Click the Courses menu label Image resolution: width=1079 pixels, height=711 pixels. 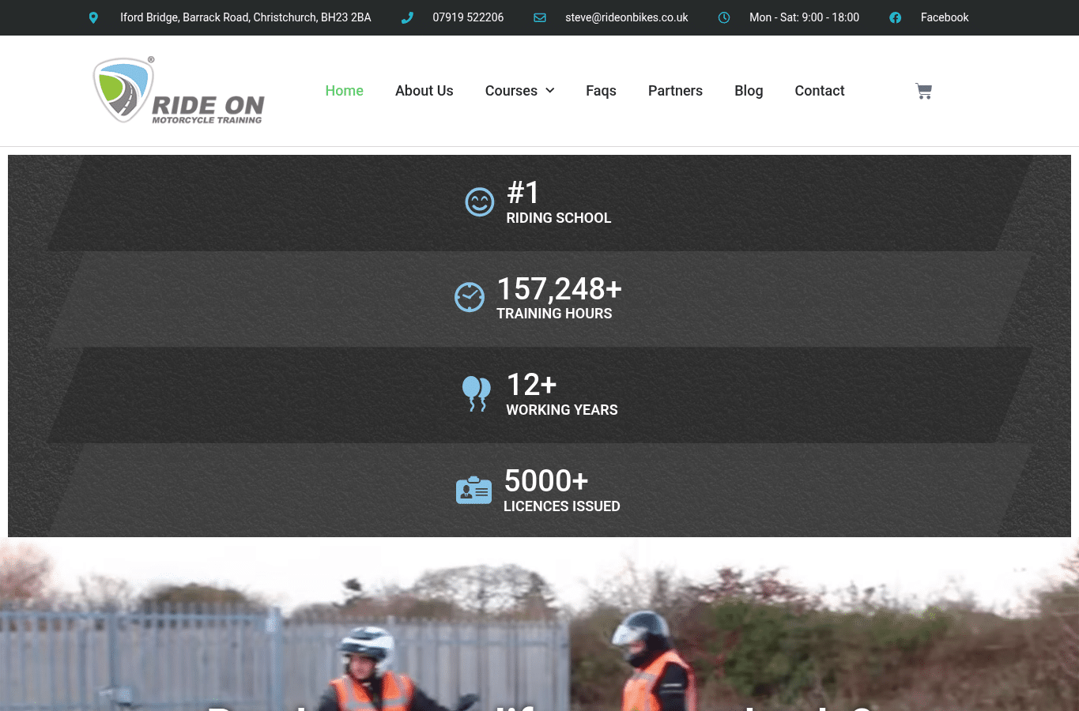tap(511, 91)
